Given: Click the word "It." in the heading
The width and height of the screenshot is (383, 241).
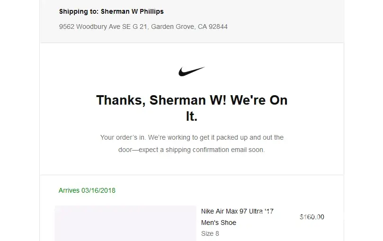Looking at the screenshot, I should 191,116.
